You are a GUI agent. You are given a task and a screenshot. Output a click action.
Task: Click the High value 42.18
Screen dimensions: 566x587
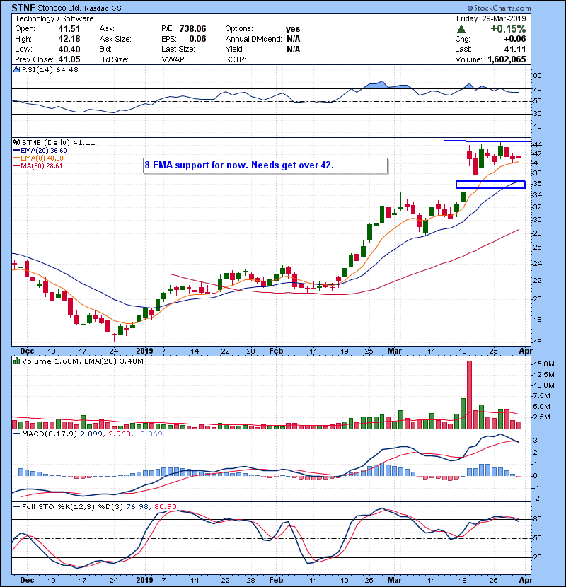(69, 39)
